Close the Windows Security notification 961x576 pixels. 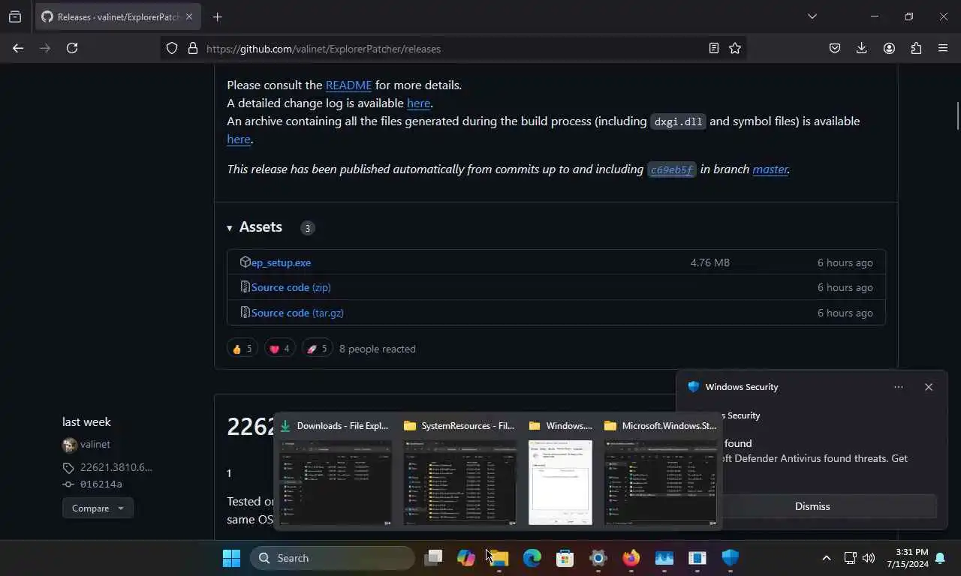click(x=929, y=387)
